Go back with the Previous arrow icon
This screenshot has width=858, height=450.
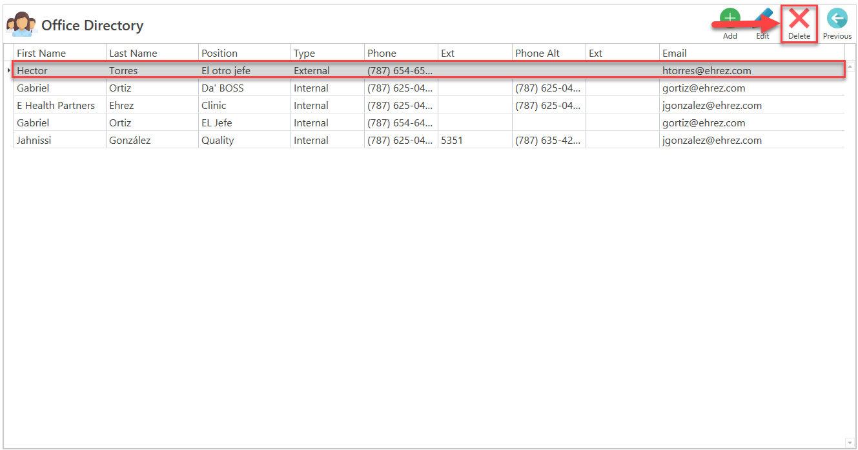pyautogui.click(x=837, y=19)
